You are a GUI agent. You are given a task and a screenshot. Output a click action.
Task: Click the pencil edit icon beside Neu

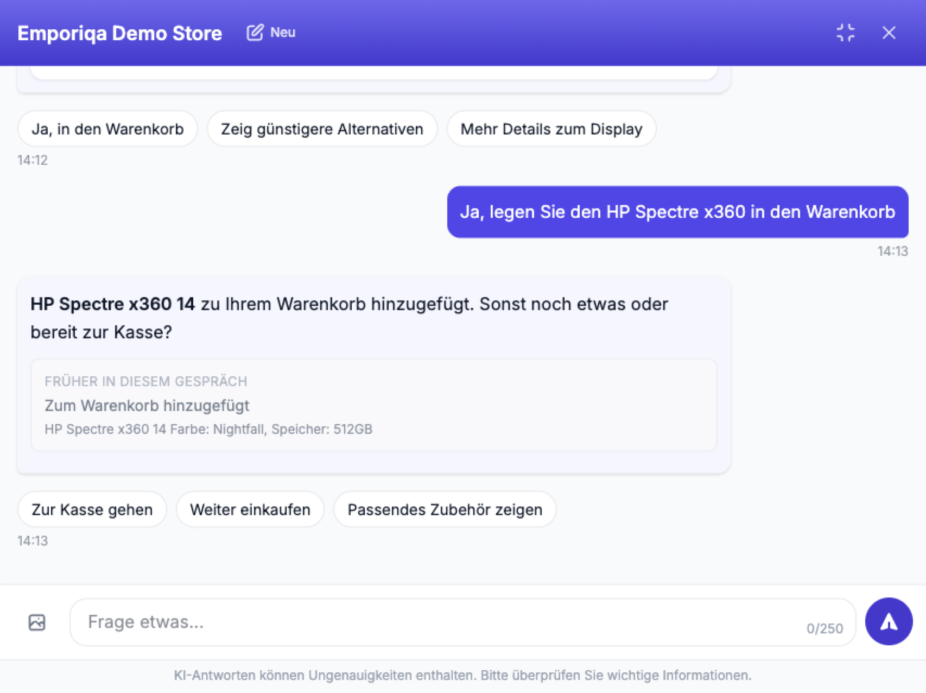click(255, 33)
